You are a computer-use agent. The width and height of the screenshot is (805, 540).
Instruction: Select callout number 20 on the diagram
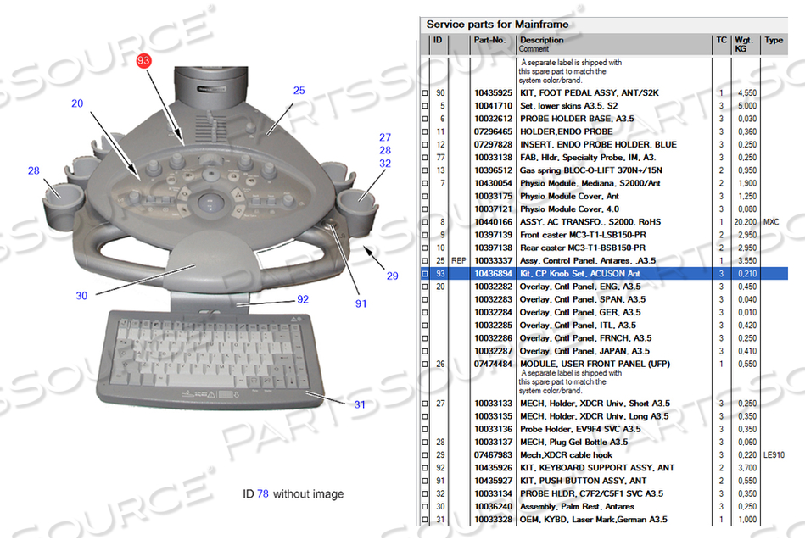click(x=77, y=103)
